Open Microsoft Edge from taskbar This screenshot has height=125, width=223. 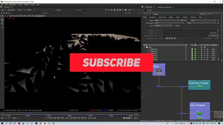click(23, 124)
